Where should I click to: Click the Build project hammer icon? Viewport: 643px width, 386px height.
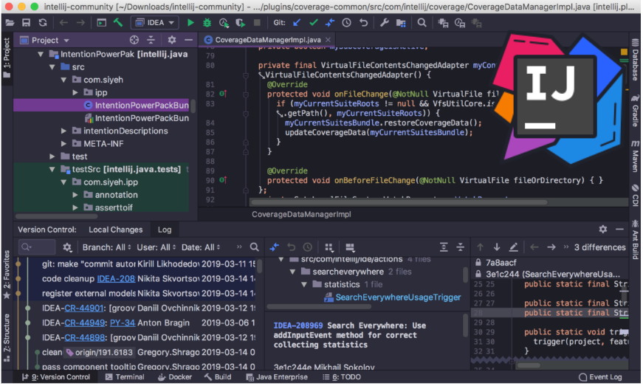coord(118,23)
